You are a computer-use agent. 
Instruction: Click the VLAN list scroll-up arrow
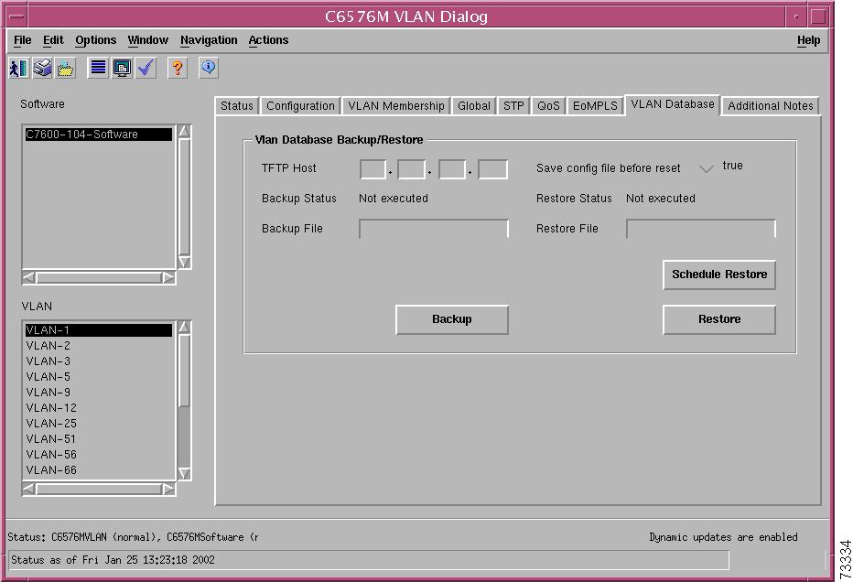click(184, 327)
